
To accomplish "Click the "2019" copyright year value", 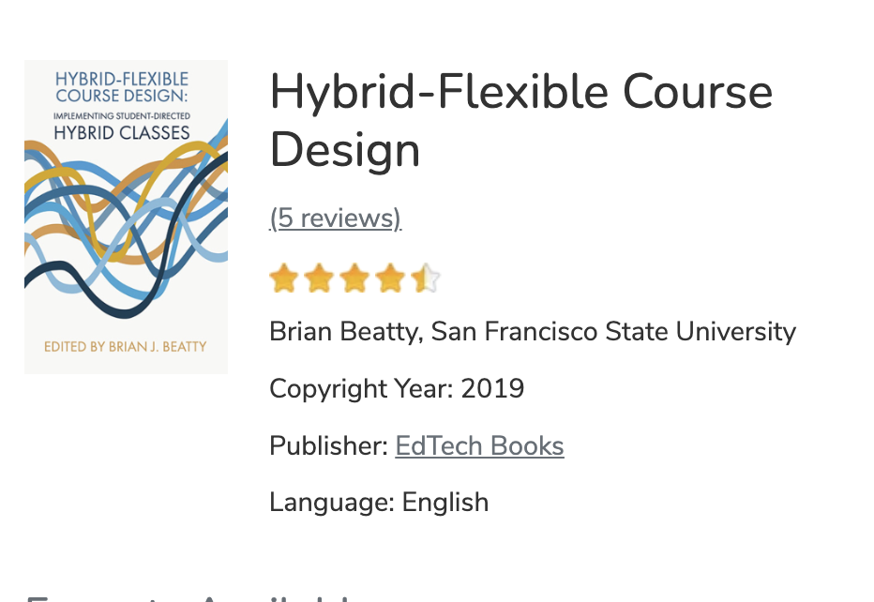I will [x=492, y=388].
